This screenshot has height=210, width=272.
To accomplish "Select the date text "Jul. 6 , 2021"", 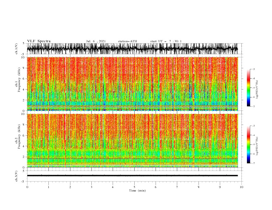I will pos(96,41).
